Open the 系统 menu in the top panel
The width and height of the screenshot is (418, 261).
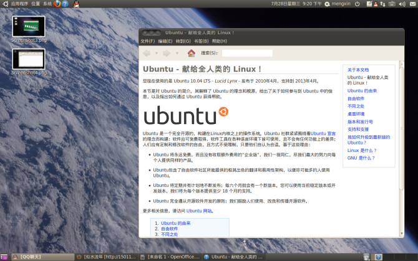[47, 4]
